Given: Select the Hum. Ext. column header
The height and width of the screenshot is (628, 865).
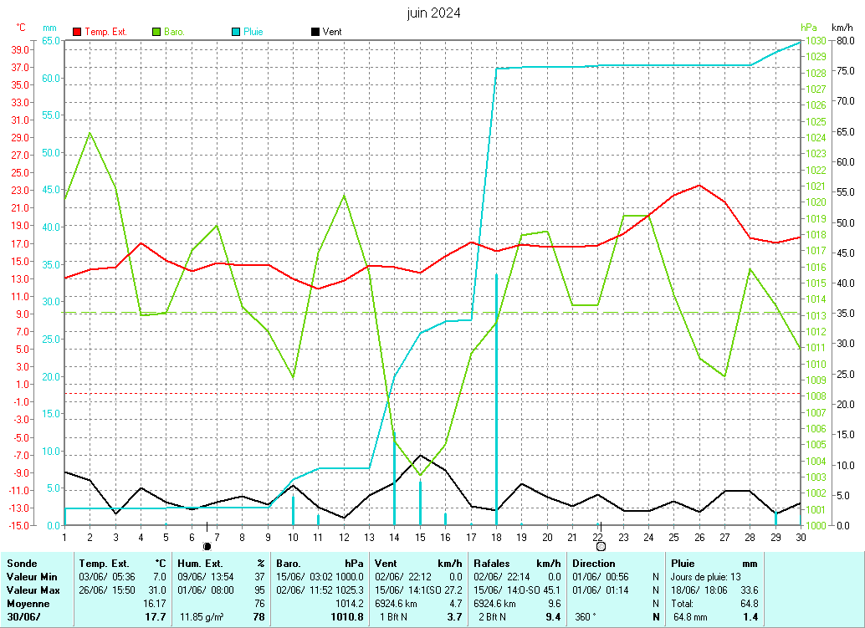Looking at the screenshot, I should [x=202, y=564].
